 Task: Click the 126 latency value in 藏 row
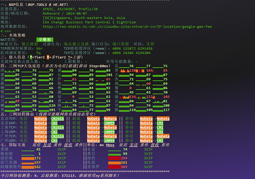(x=52, y=106)
